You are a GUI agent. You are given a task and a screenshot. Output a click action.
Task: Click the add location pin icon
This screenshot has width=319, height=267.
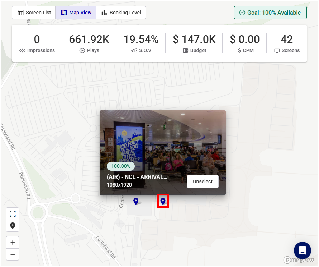[13, 226]
